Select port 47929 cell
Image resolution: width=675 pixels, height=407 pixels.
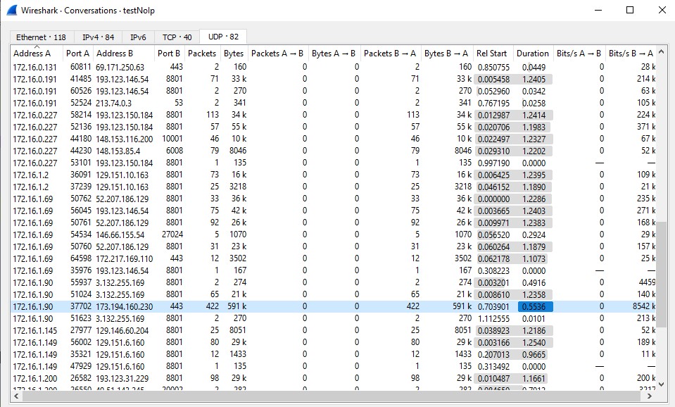[x=81, y=366]
